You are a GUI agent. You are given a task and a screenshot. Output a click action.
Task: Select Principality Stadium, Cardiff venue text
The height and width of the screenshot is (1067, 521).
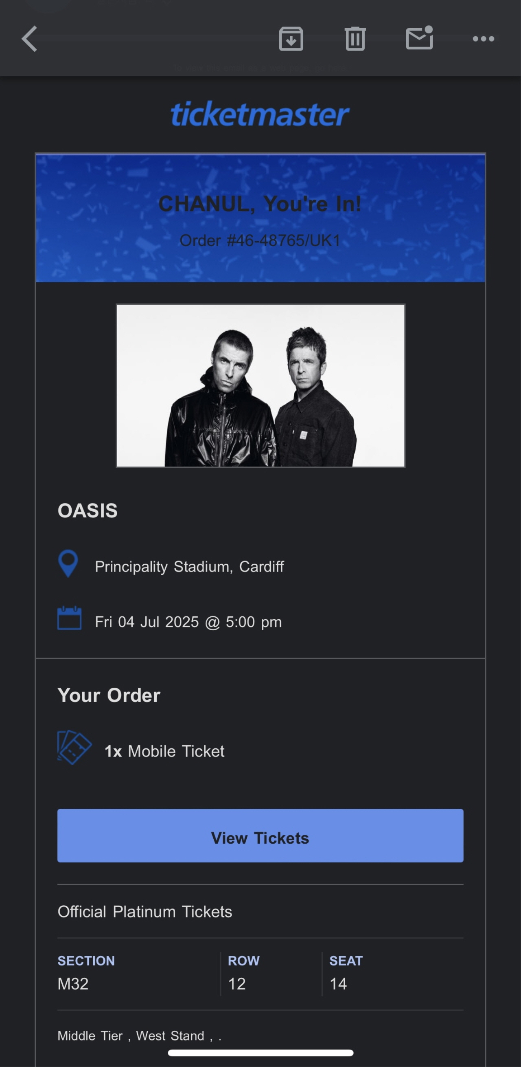click(x=189, y=567)
